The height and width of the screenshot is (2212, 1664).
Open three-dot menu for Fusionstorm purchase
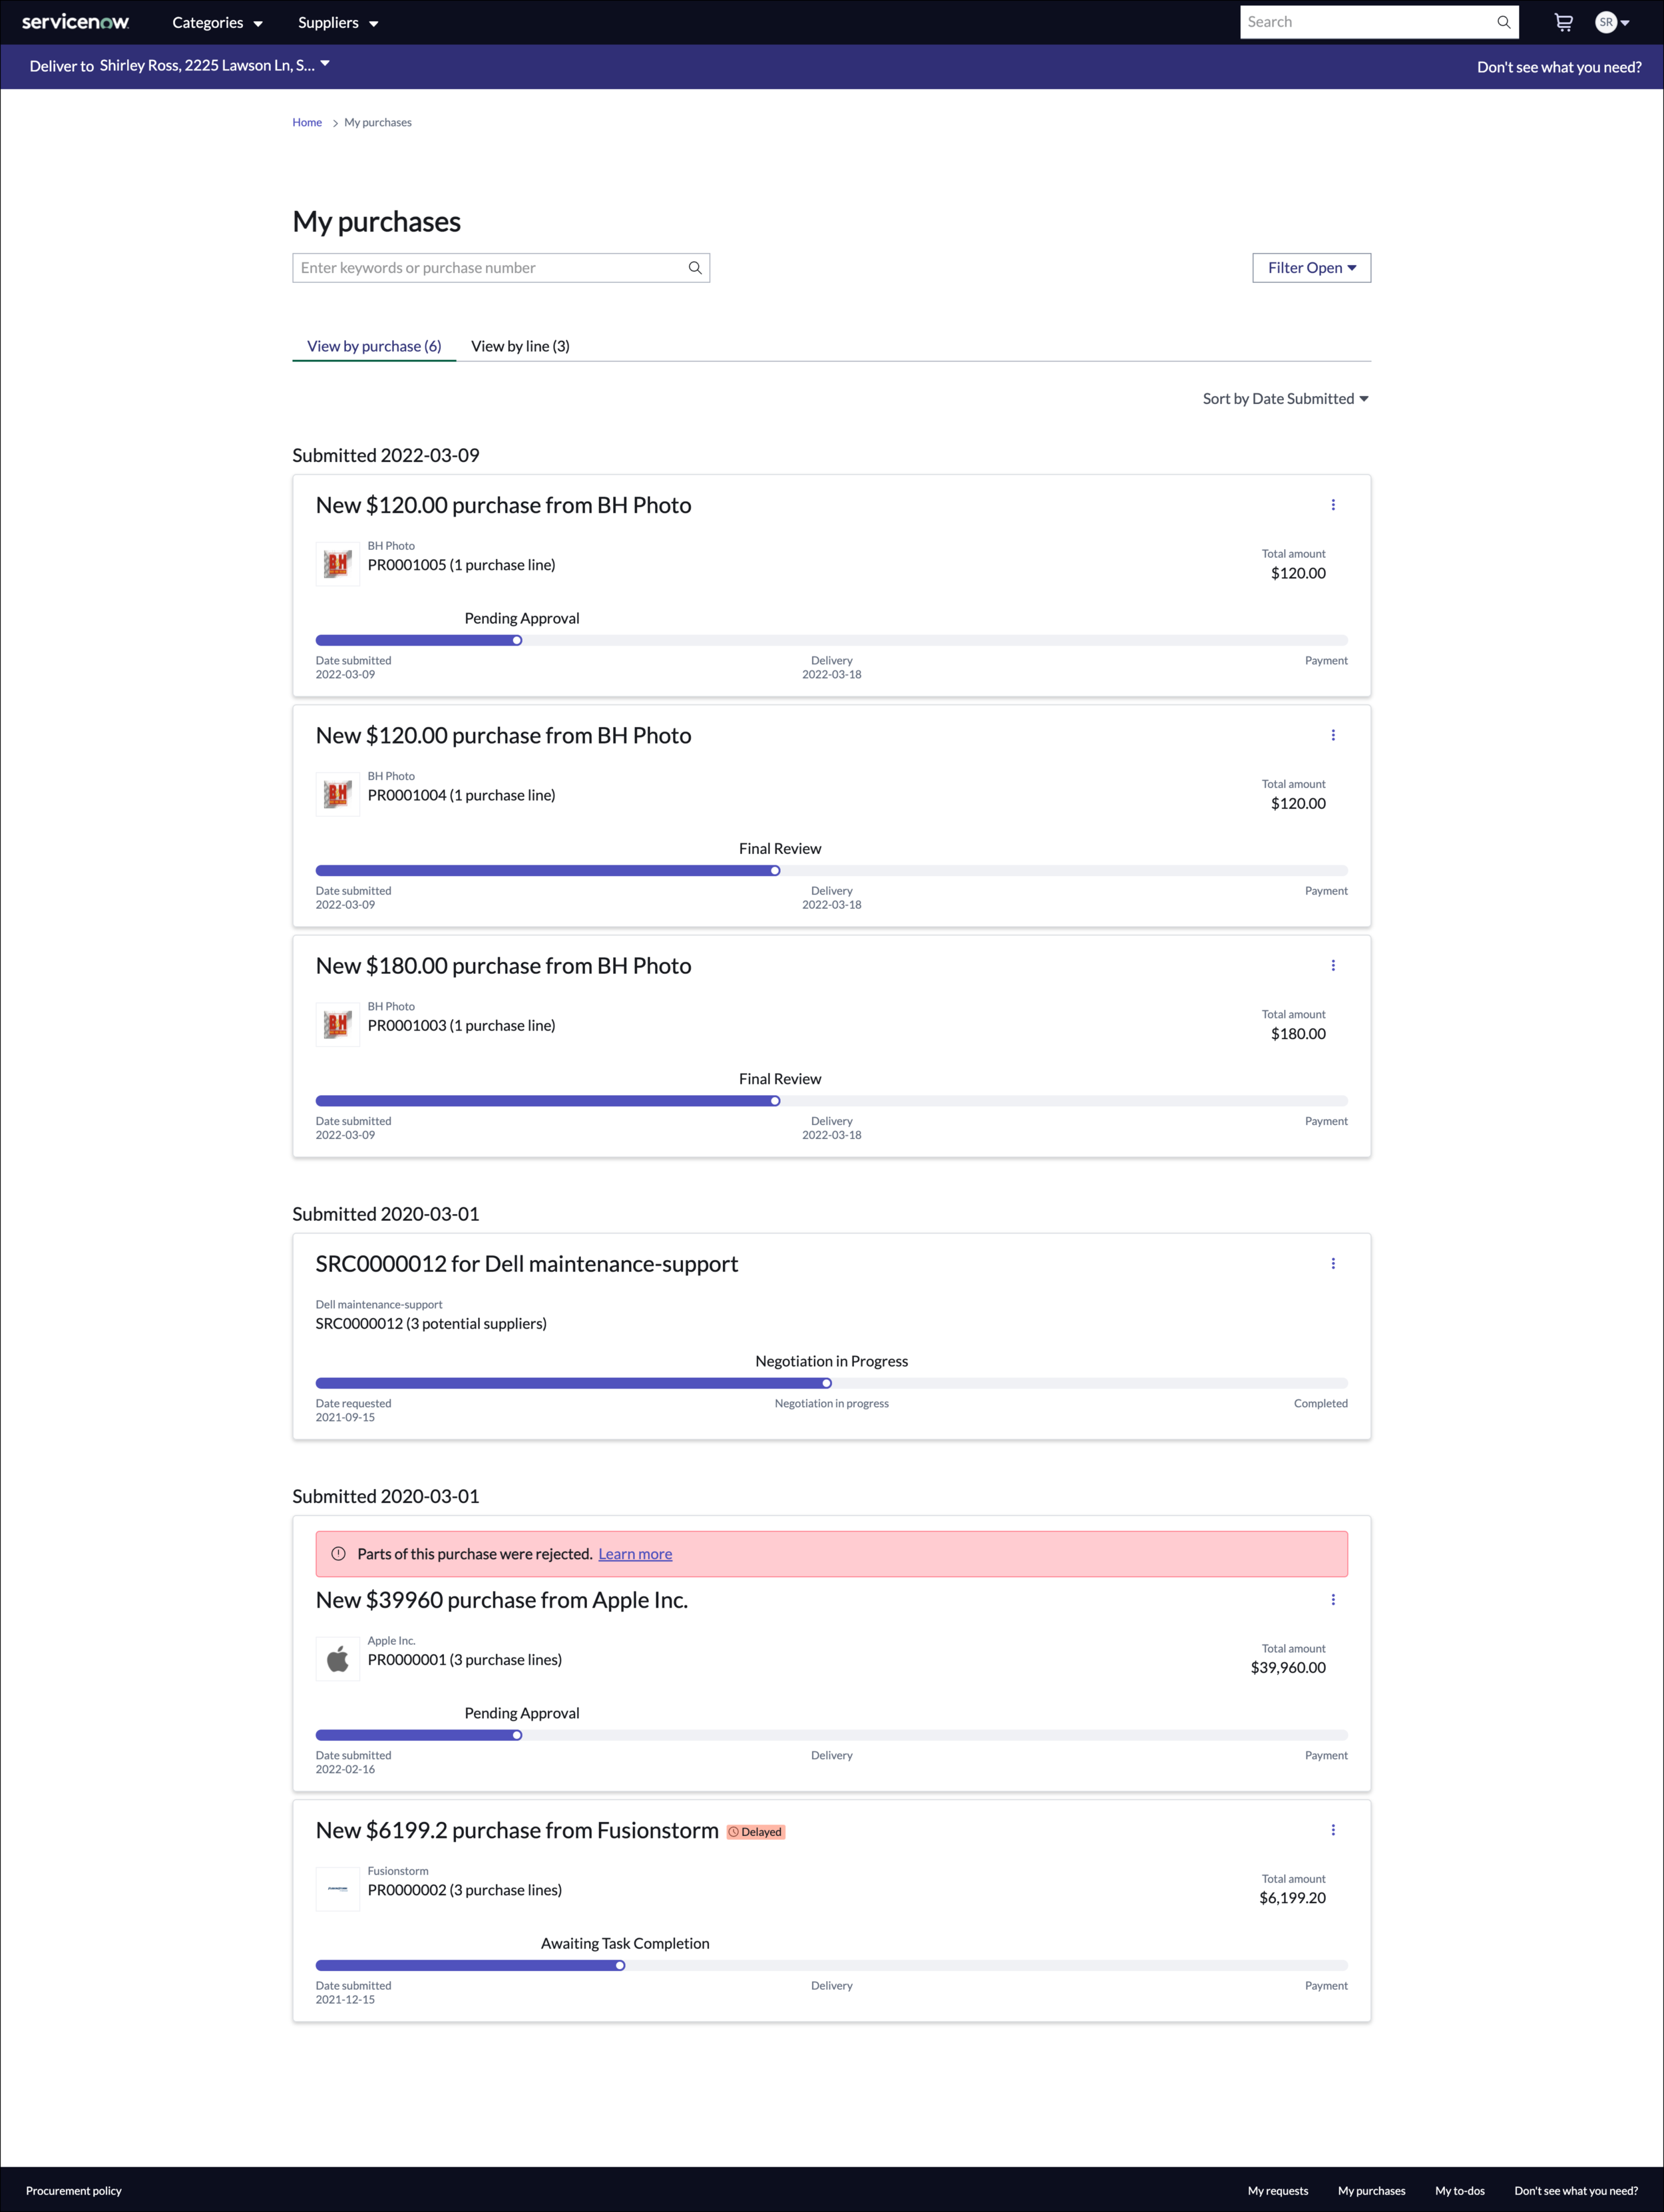pos(1333,1830)
